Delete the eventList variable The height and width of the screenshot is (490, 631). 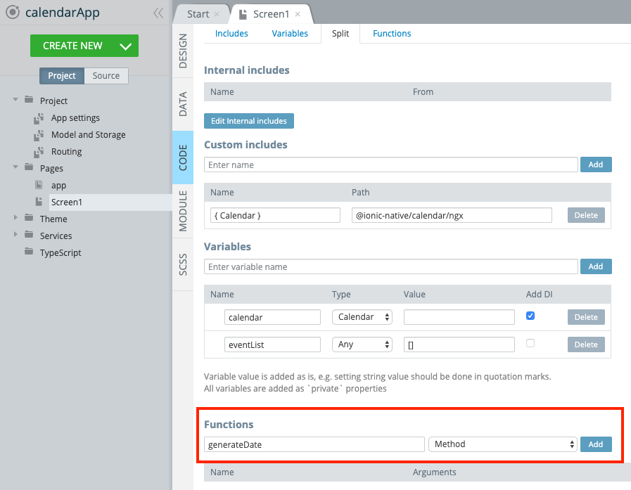click(587, 344)
